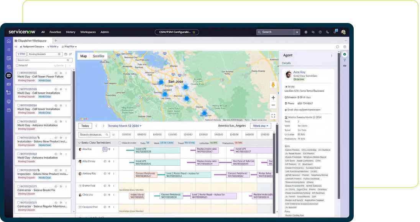420x222 pixels.
Task: Enable Show all routes checkbox
Action: [120, 143]
